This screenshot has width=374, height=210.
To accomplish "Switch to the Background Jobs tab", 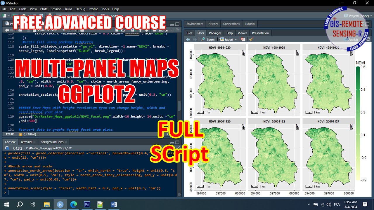I will [x=52, y=142].
